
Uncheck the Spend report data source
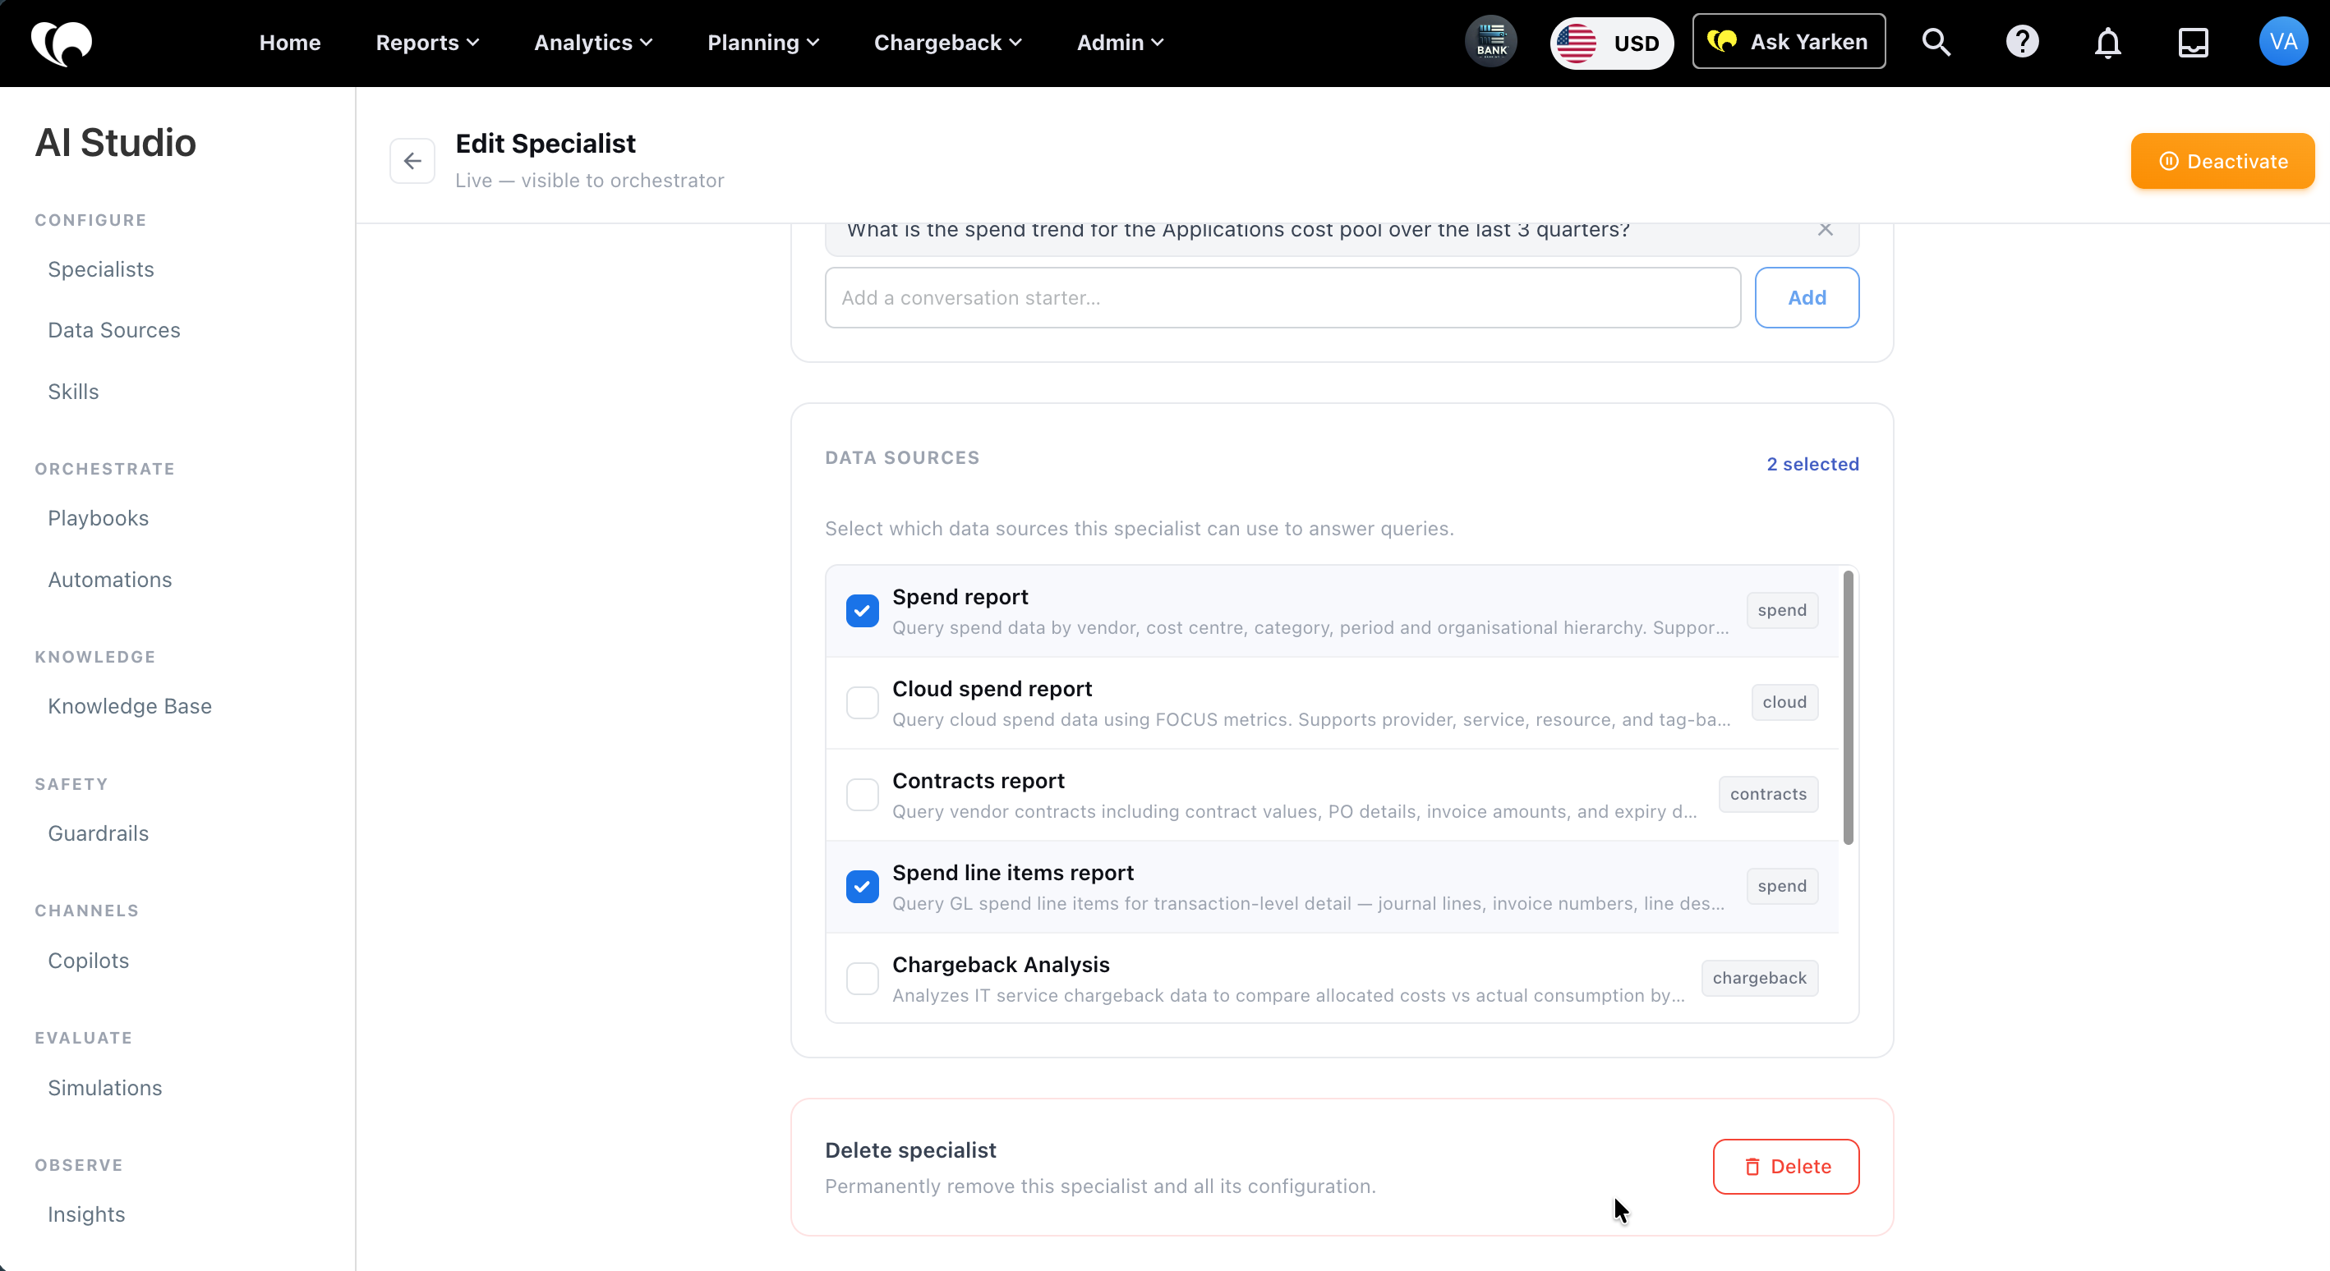pyautogui.click(x=862, y=611)
